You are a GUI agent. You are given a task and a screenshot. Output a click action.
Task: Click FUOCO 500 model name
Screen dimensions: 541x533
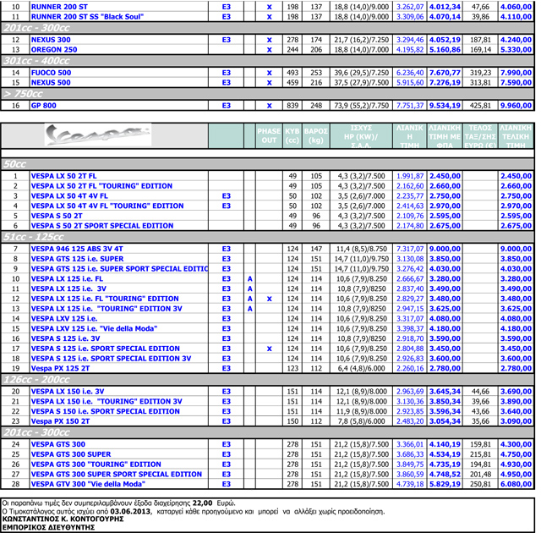pos(51,73)
